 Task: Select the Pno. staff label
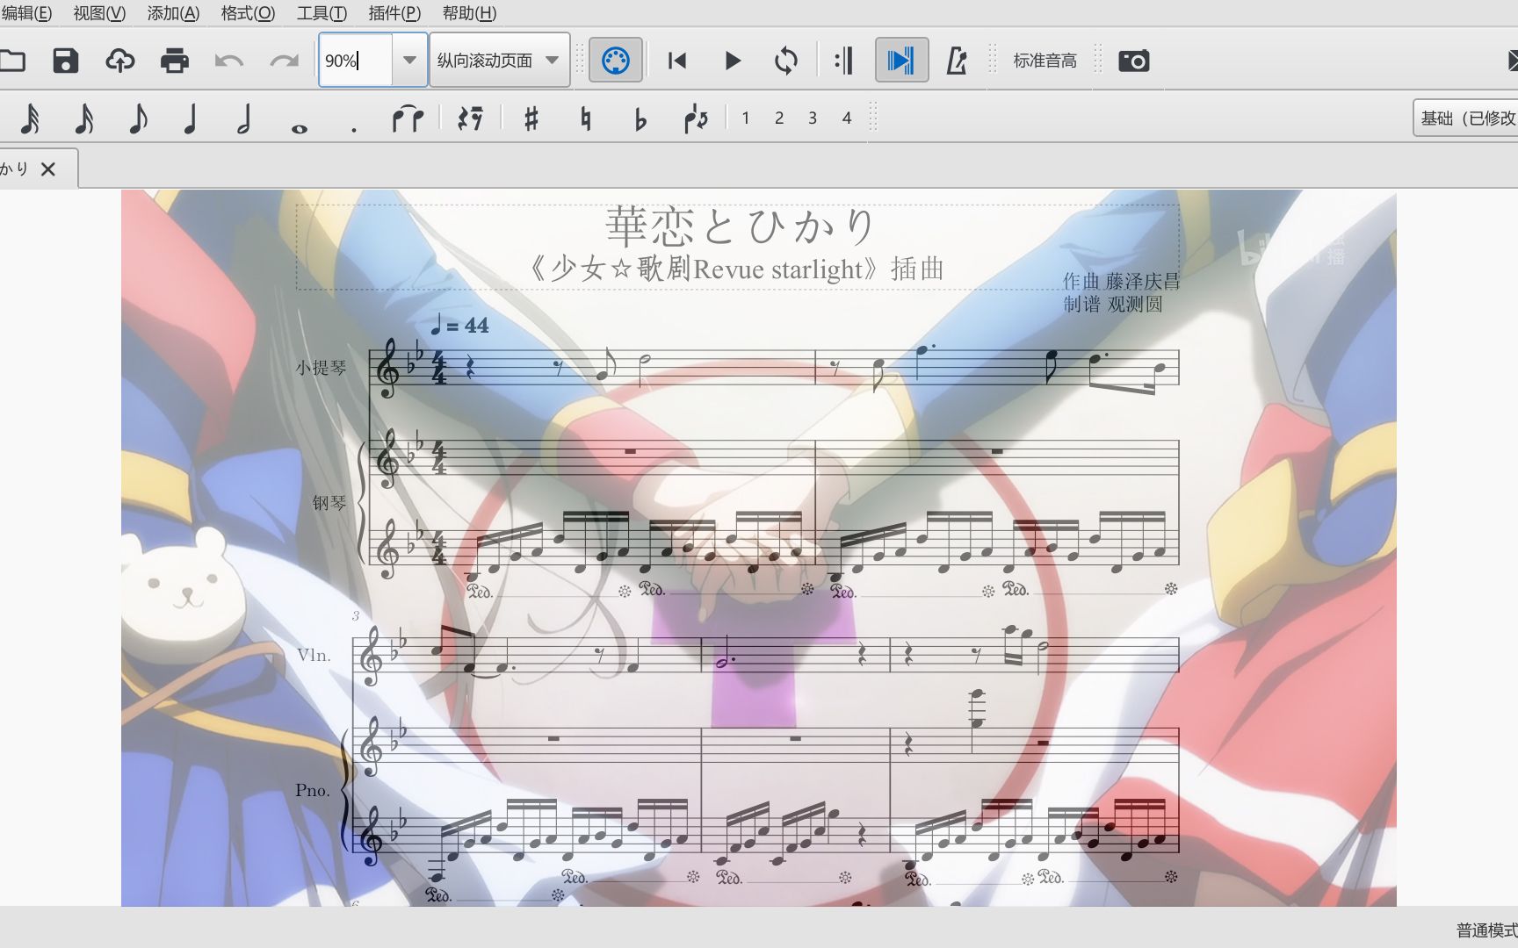(x=313, y=790)
